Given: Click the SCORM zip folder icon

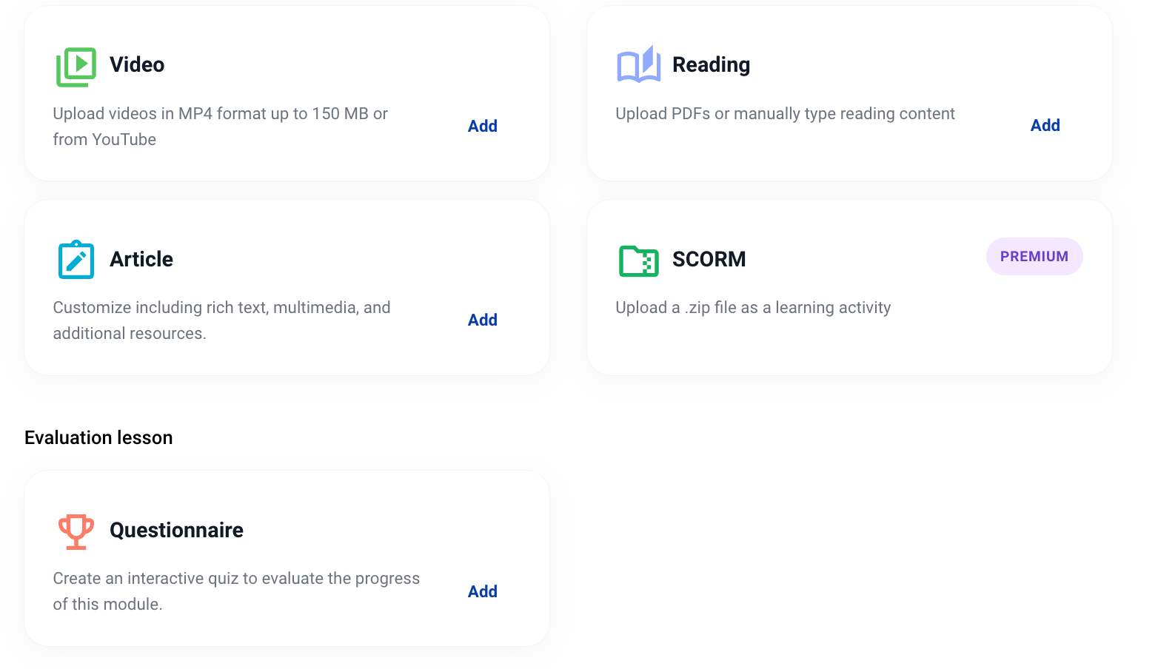Looking at the screenshot, I should coord(638,260).
